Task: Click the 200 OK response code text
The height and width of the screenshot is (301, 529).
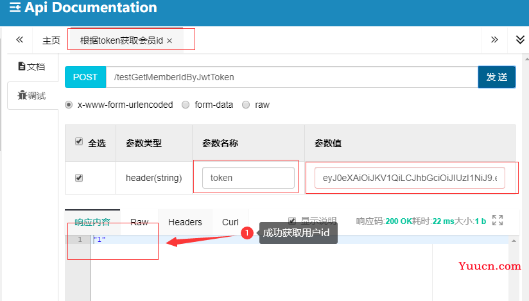Action: [x=398, y=221]
